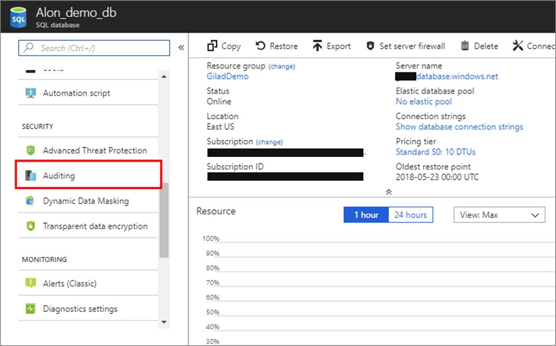Open the database.windows.net server name link
Viewport: 556px width, 346px height.
click(457, 76)
